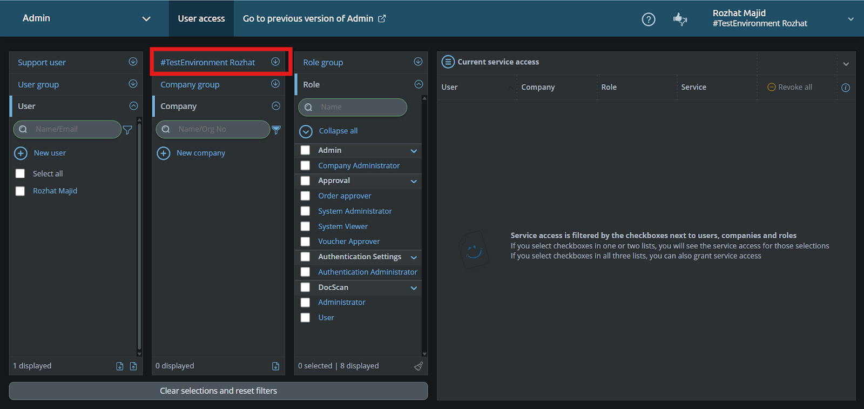This screenshot has width=864, height=409.
Task: Open the Rozhat Majid account menu chevron
Action: pyautogui.click(x=850, y=19)
